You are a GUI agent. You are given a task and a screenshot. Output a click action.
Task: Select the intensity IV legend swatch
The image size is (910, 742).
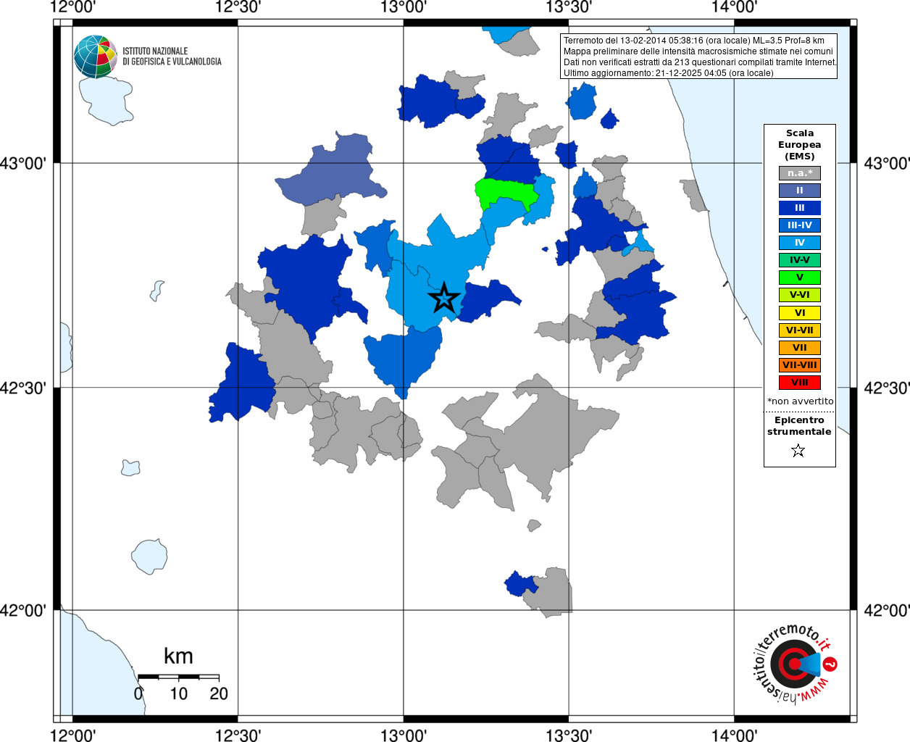(x=800, y=243)
